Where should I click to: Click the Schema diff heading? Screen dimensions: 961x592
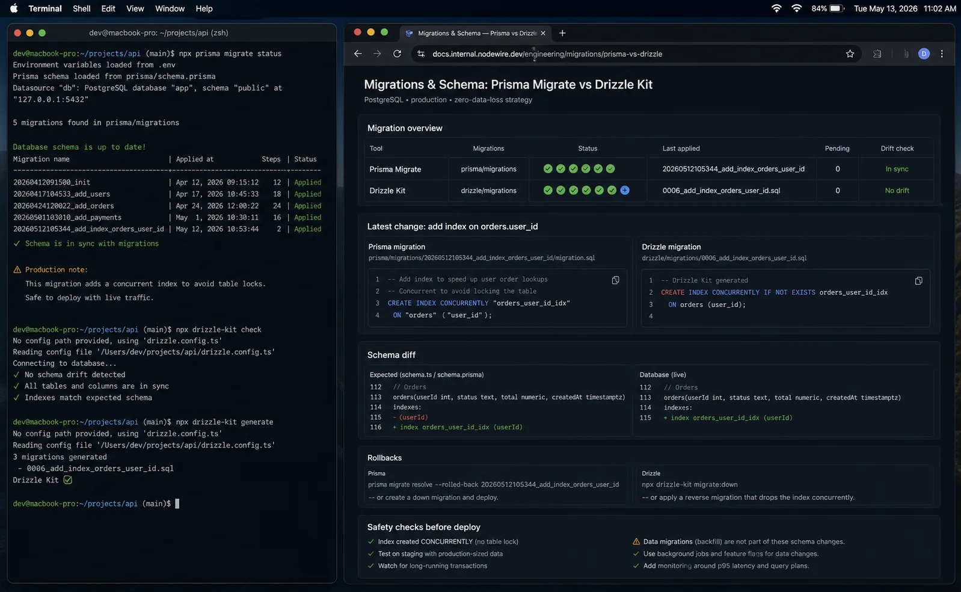[x=391, y=355]
